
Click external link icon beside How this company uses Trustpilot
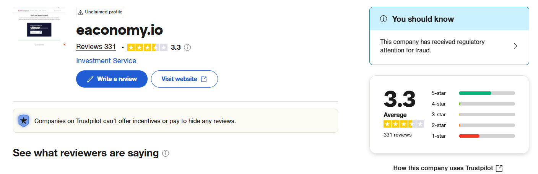pos(499,168)
